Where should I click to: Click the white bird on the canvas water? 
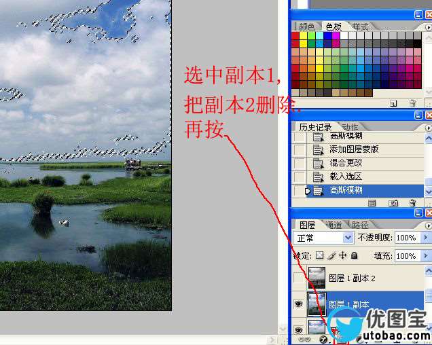[x=65, y=223]
